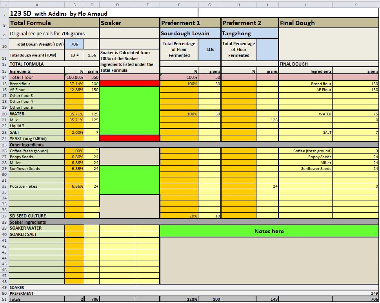Select column header K
The width and height of the screenshot is (380, 303).
pyautogui.click(x=355, y=5)
